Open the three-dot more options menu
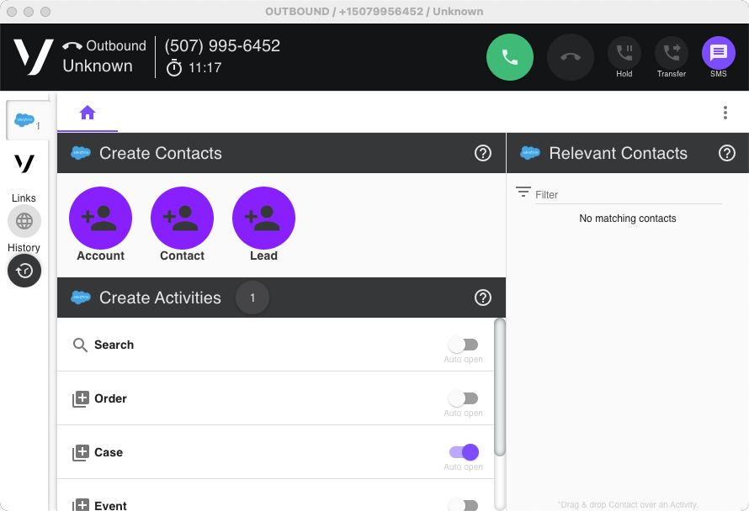This screenshot has height=511, width=749. (x=725, y=113)
